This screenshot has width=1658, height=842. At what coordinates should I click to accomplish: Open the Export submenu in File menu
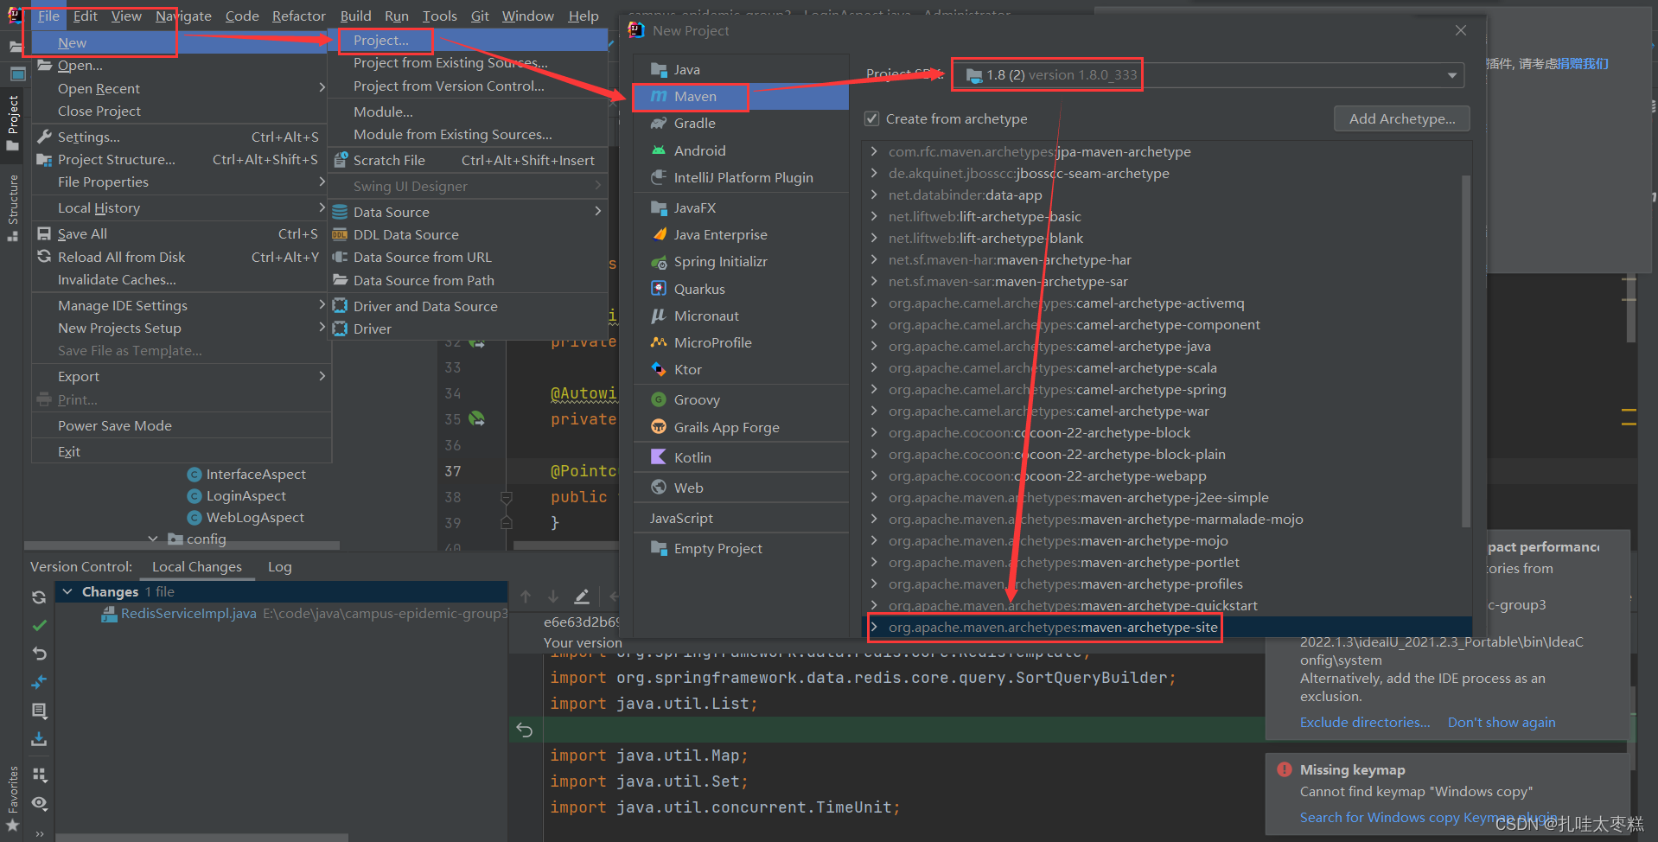pyautogui.click(x=182, y=376)
